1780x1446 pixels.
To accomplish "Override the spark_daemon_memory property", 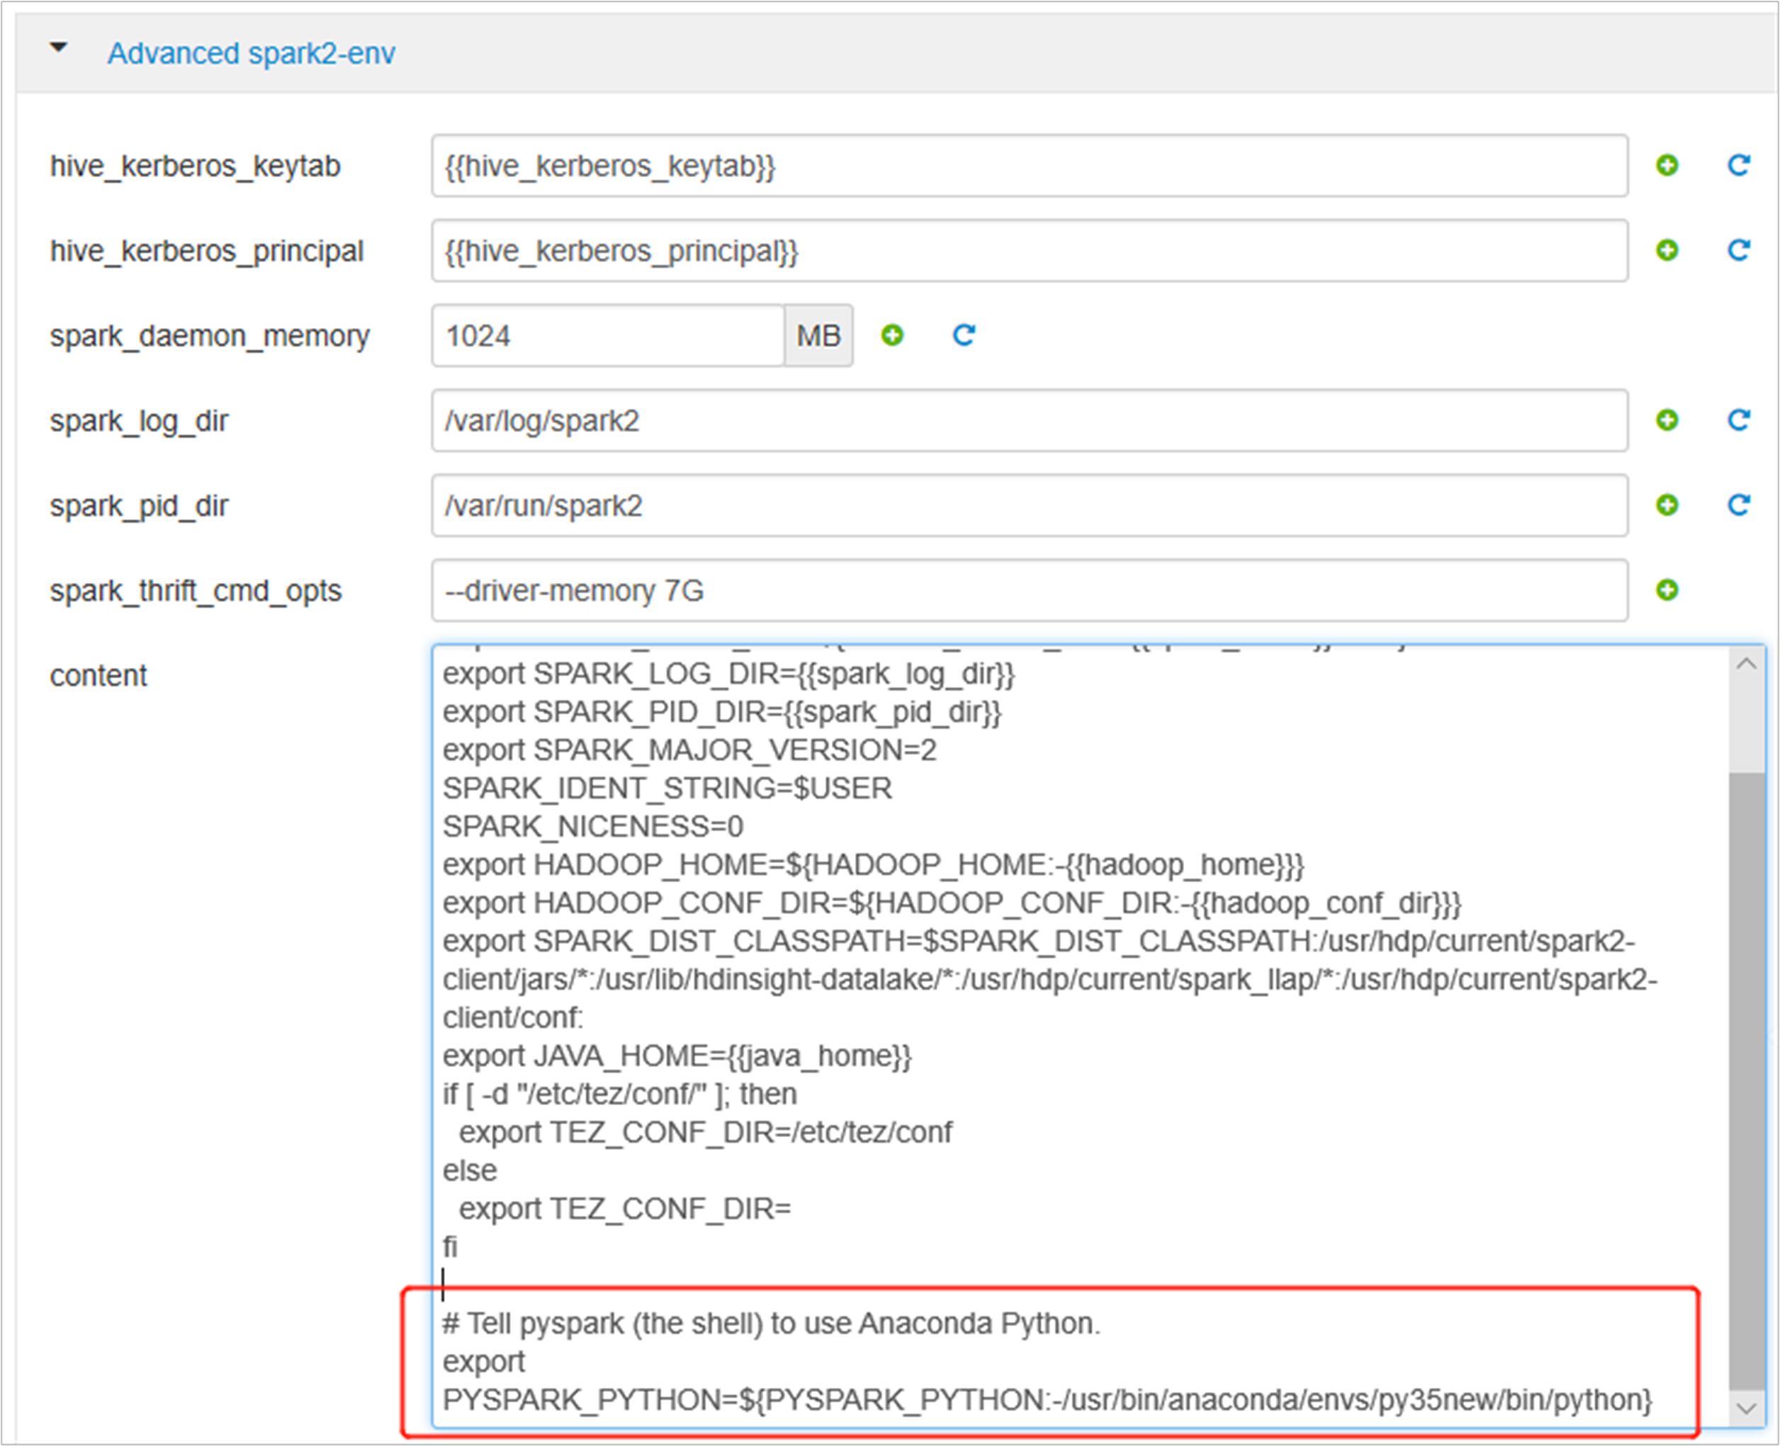I will point(892,336).
